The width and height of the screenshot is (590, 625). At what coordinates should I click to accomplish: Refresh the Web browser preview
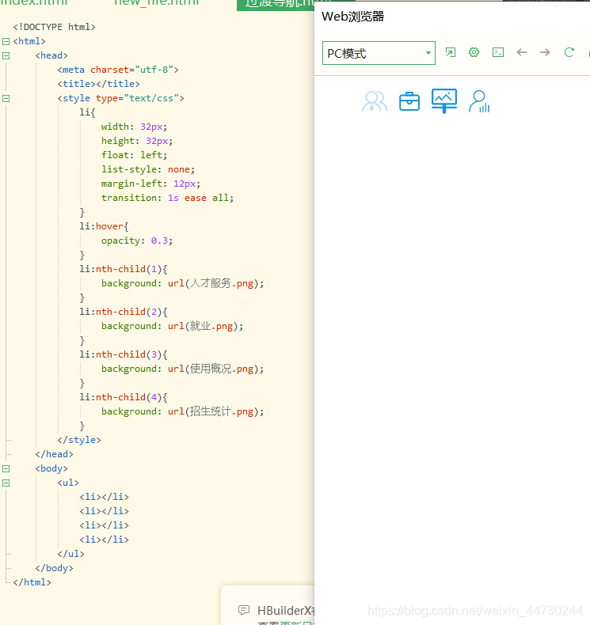(569, 52)
